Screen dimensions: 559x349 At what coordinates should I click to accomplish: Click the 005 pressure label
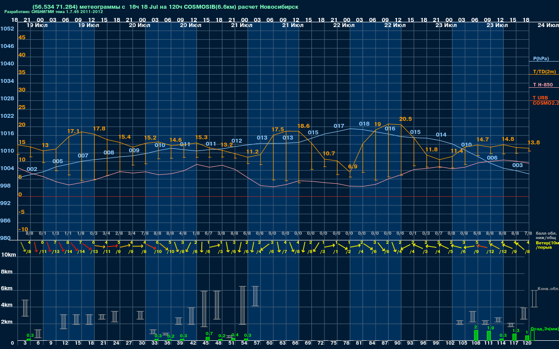coord(58,161)
